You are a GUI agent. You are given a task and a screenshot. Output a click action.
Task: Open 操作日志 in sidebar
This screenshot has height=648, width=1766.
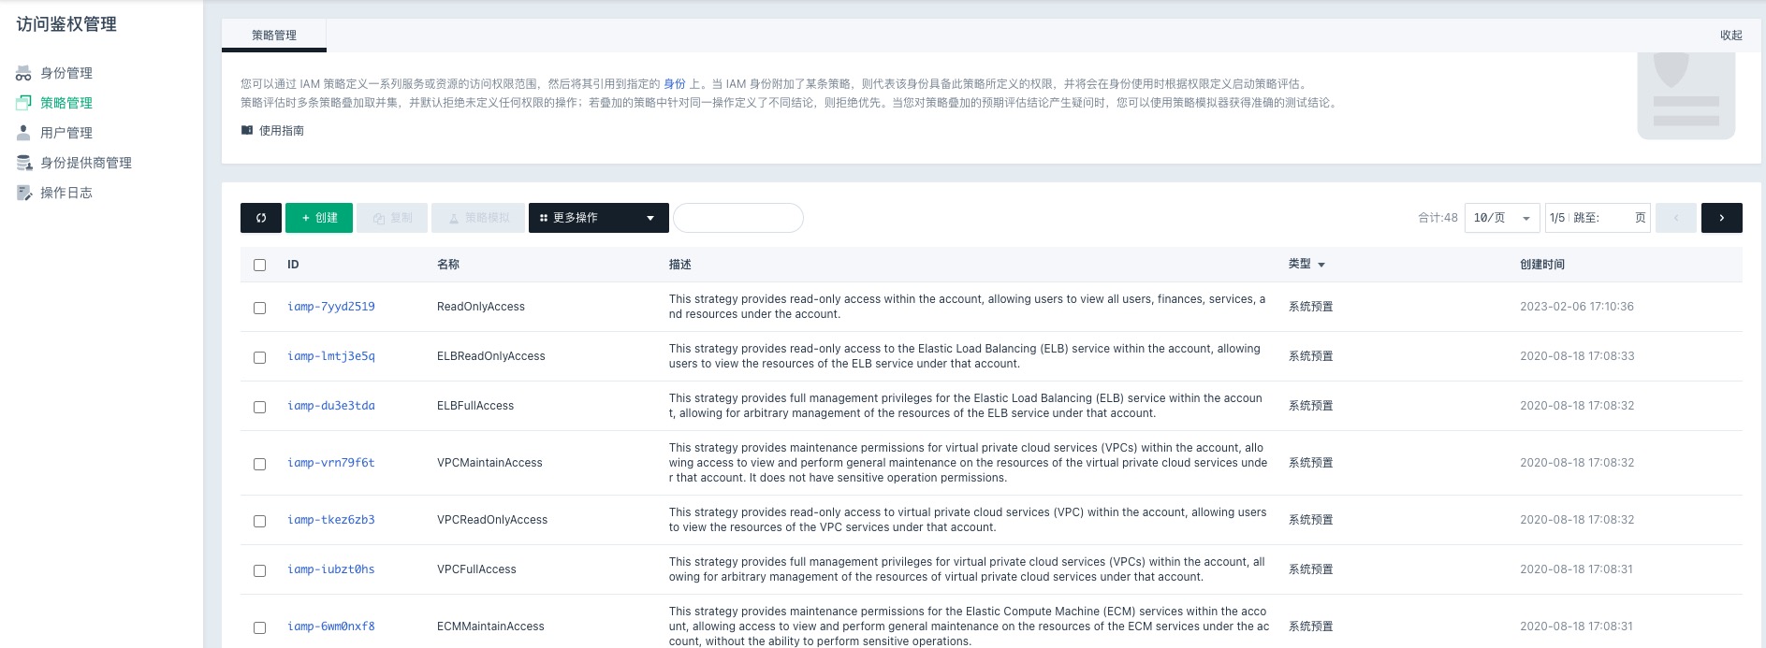66,193
